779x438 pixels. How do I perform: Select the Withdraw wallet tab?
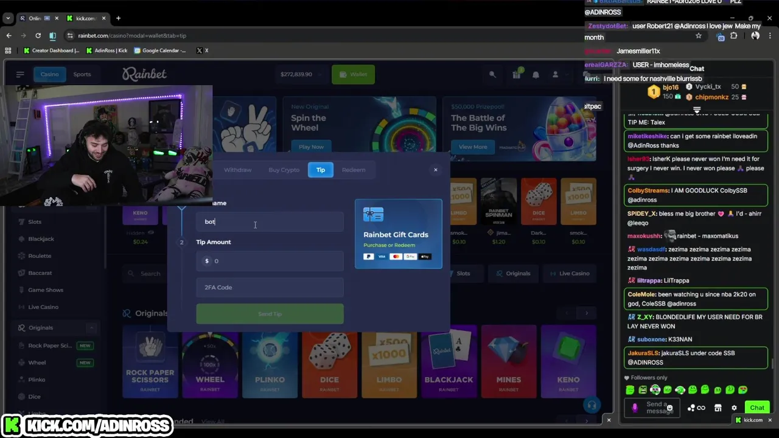click(x=237, y=170)
